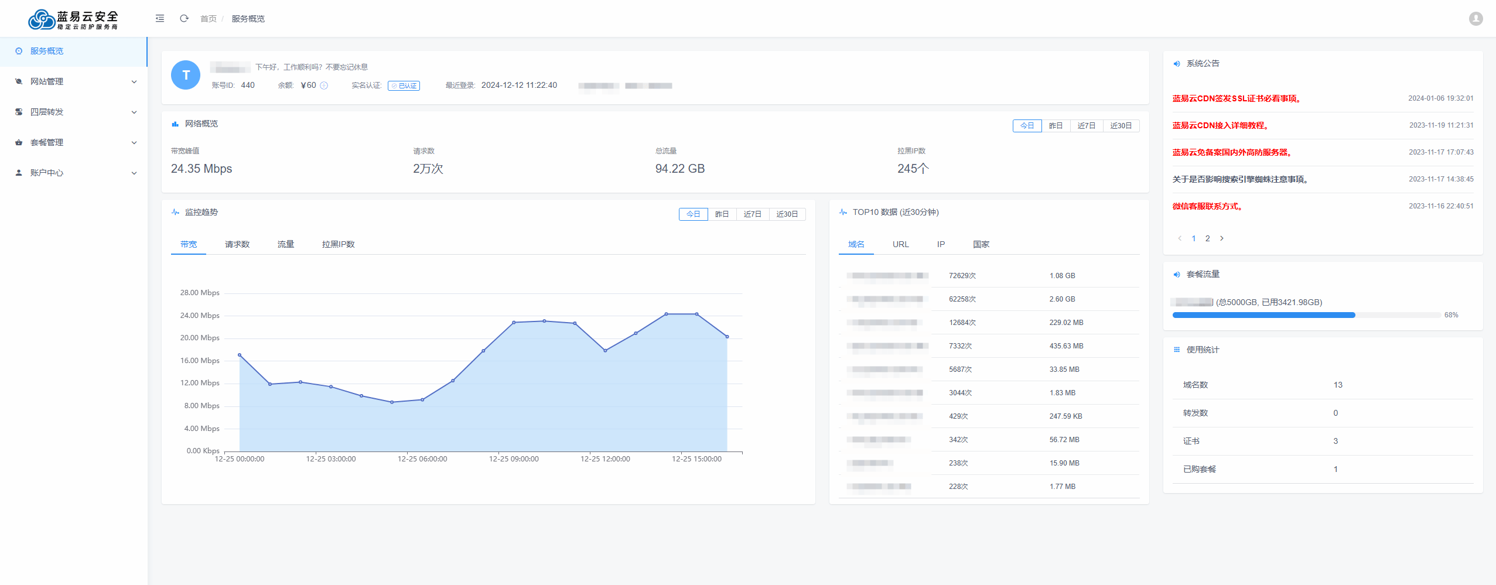Click the 套餐管理 basket icon in sidebar

point(19,142)
